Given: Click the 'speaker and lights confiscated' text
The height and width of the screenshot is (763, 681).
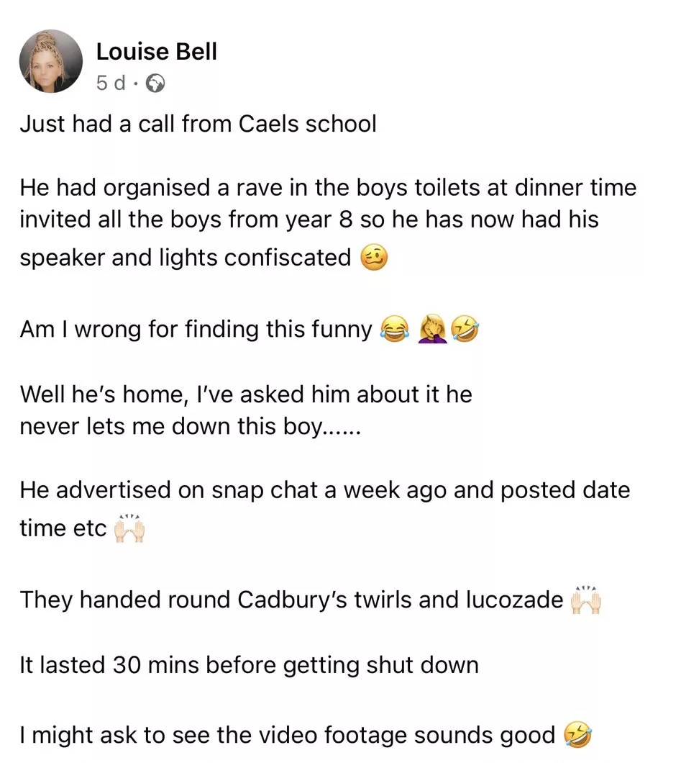Looking at the screenshot, I should (x=185, y=257).
